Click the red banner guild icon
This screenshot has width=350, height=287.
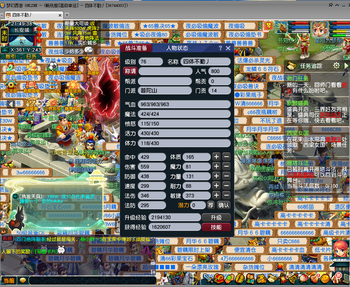point(283,278)
